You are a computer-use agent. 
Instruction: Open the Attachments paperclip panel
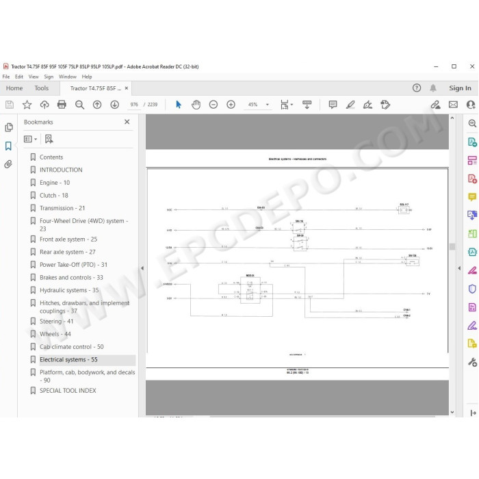pos(8,164)
